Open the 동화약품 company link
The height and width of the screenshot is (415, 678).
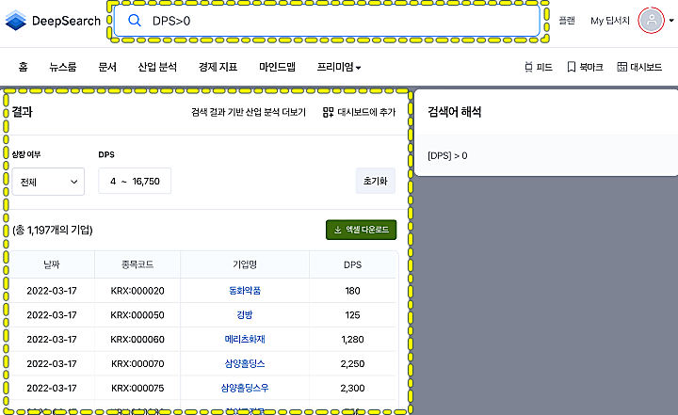coord(245,291)
